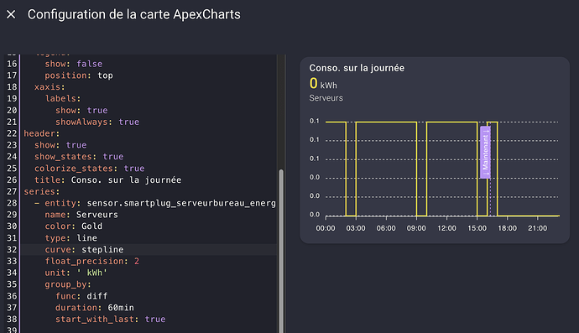Click the 'Maintenant' time marker on chart
The image size is (579, 333).
(485, 152)
